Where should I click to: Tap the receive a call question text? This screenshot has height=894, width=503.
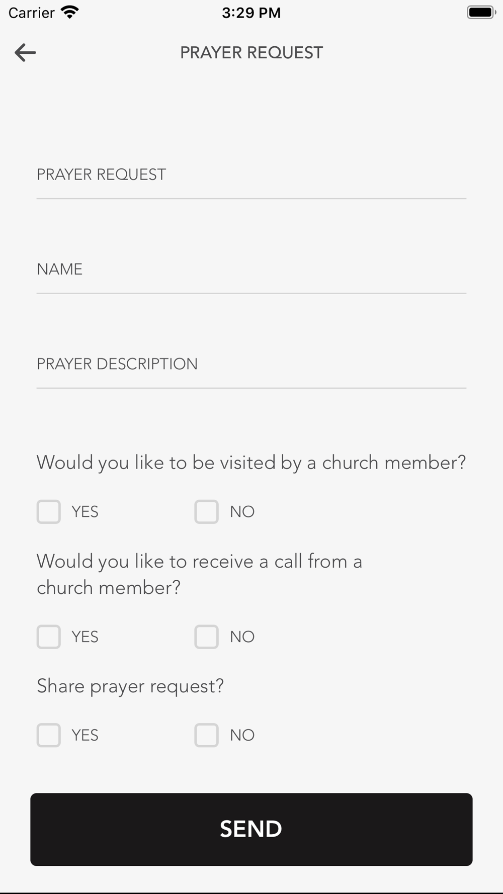(x=200, y=574)
